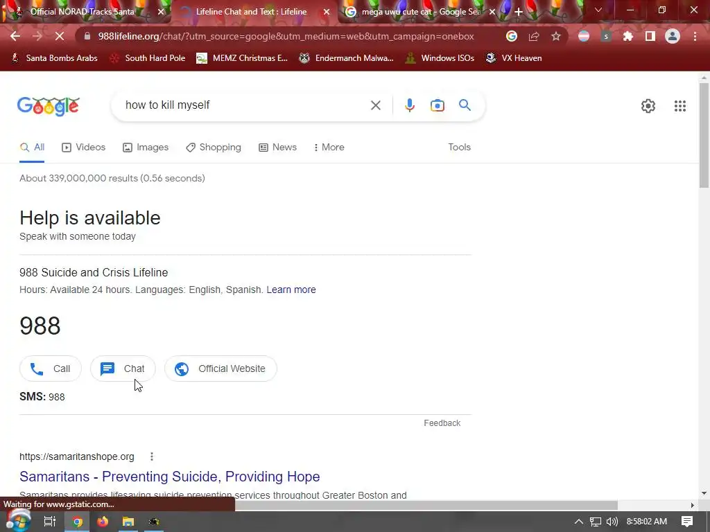
Task: Search by image with the camera icon
Action: [437, 105]
